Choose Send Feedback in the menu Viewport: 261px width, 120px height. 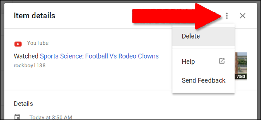tap(203, 80)
